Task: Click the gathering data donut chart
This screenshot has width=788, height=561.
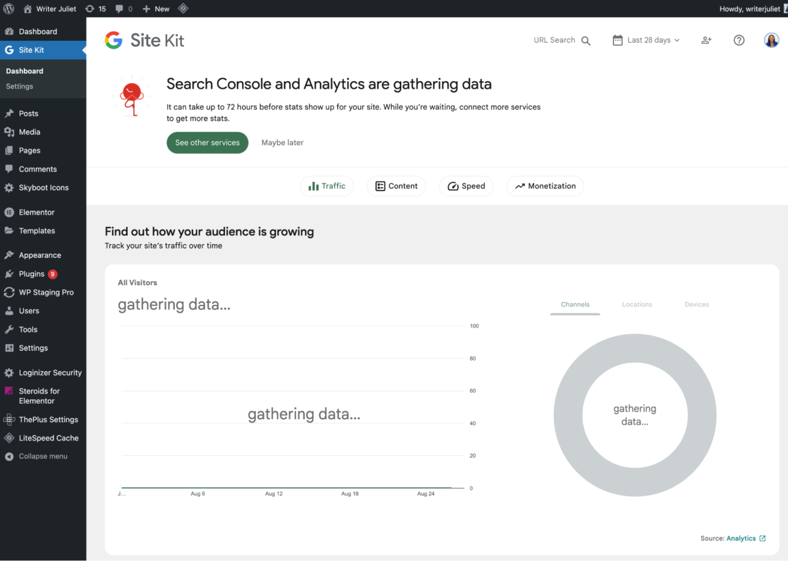Action: point(635,415)
